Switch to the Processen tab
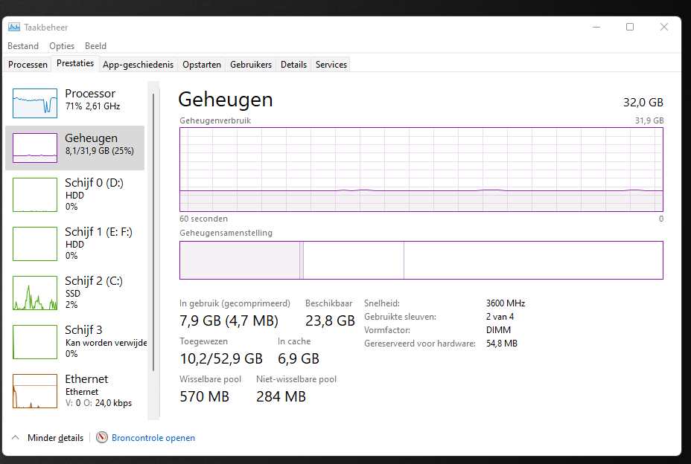The width and height of the screenshot is (691, 464). pyautogui.click(x=28, y=65)
